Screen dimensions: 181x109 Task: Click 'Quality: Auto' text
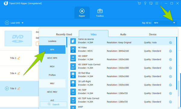point(150,43)
